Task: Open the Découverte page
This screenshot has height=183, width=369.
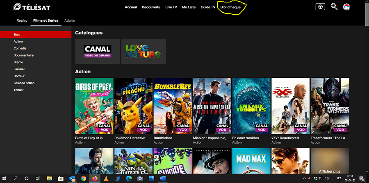Action: click(x=151, y=7)
